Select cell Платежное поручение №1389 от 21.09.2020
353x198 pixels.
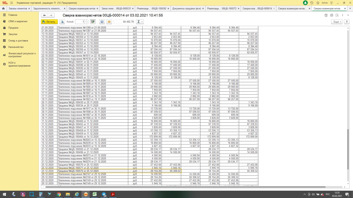pos(93,28)
